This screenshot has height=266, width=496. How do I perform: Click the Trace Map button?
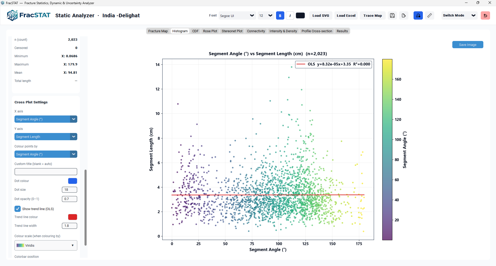click(x=372, y=15)
